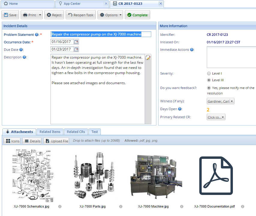The image size is (256, 216).
Task: Open the Test tab
Action: pyautogui.click(x=95, y=132)
